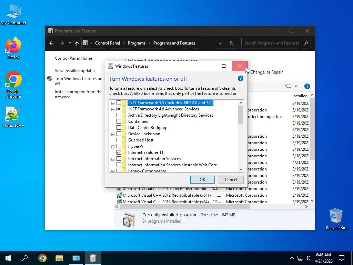353x265 pixels.
Task: Change view layout icon in Programs list
Action: pos(288,86)
